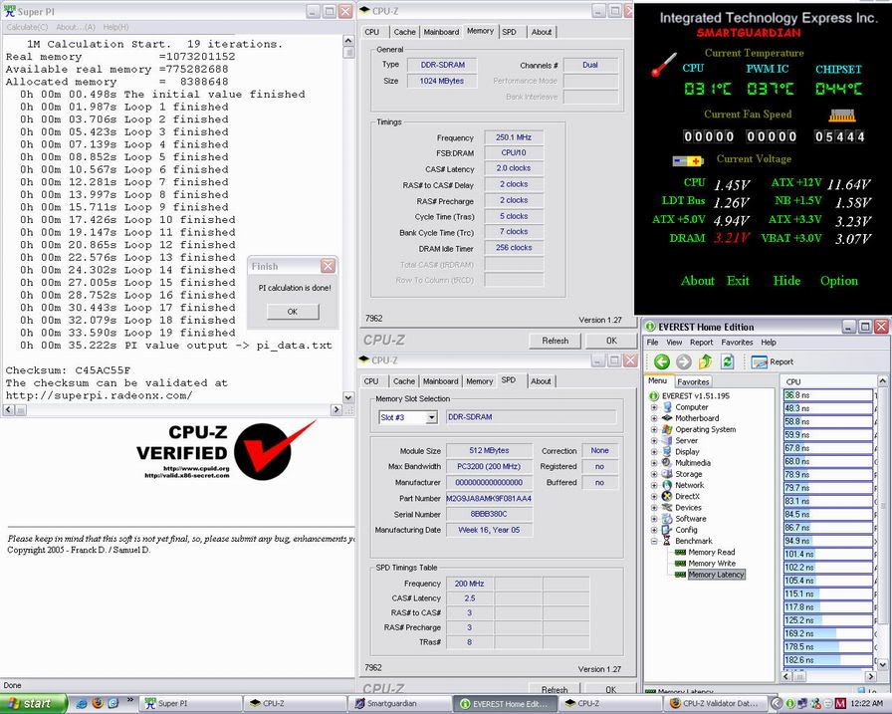Select the Server icon in EVEREST tree
Screen dimensions: 892x714
tap(667, 440)
